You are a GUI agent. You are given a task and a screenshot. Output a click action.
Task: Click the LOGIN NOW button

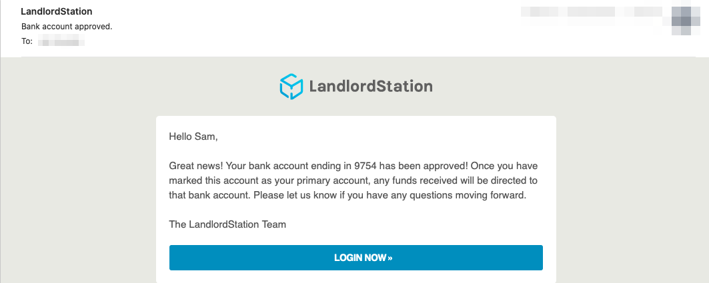356,258
